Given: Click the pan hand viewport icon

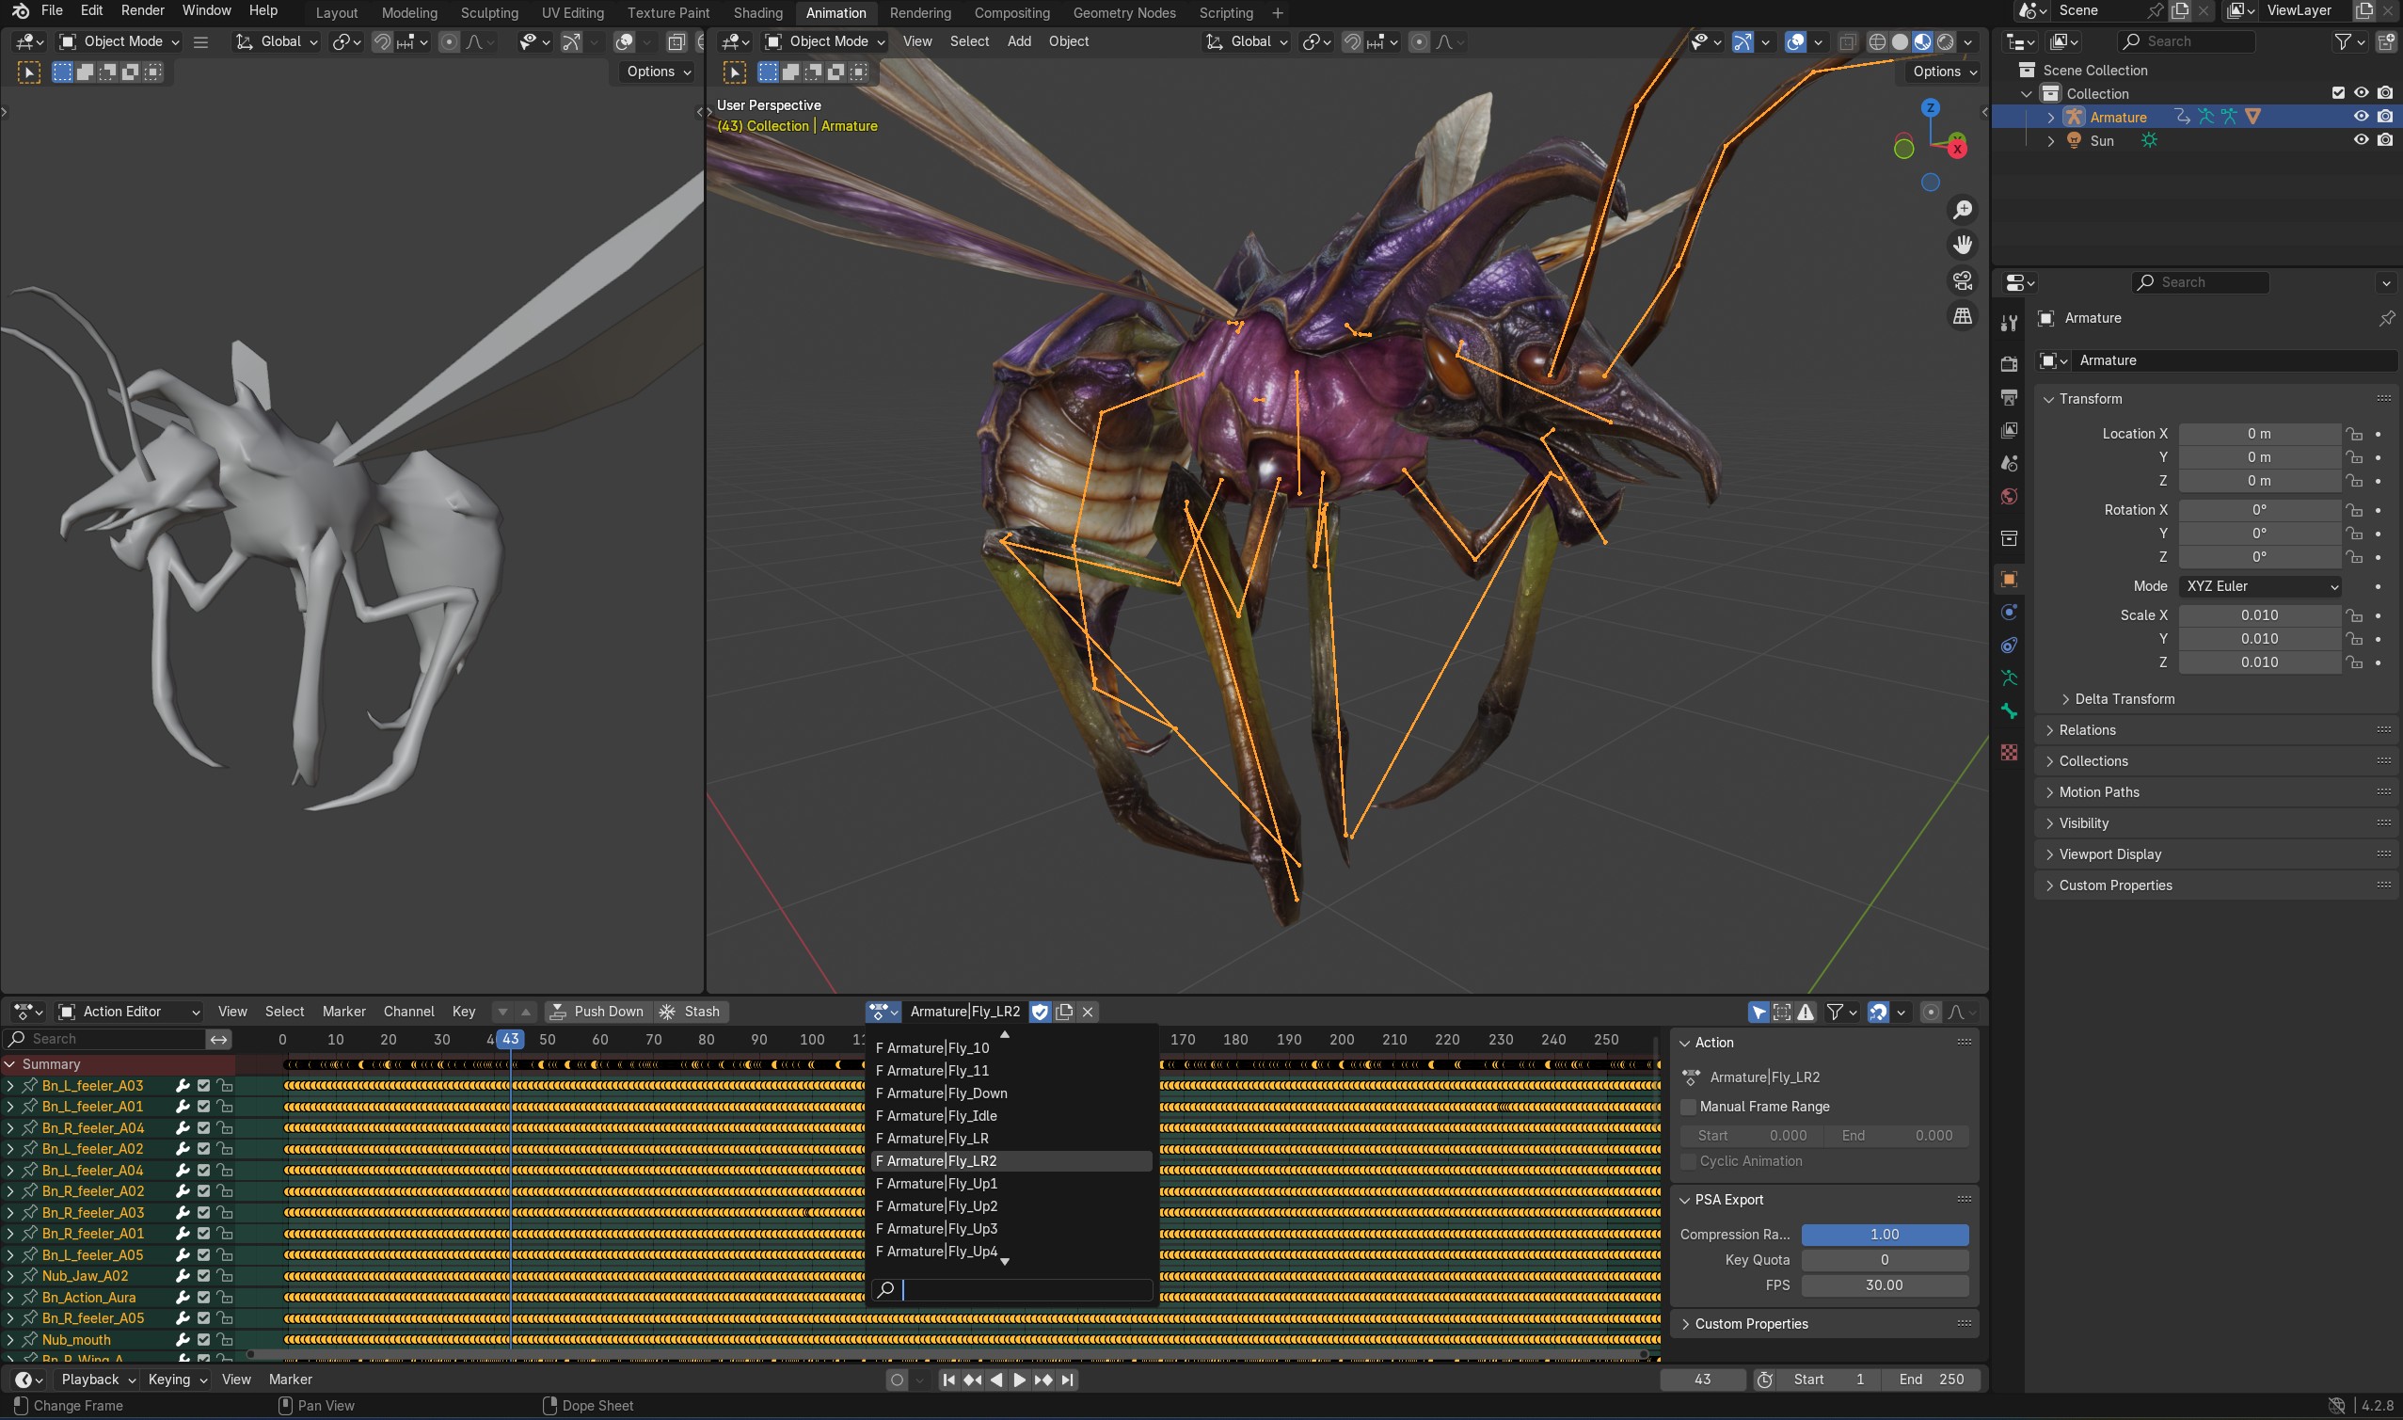Looking at the screenshot, I should click(1962, 245).
